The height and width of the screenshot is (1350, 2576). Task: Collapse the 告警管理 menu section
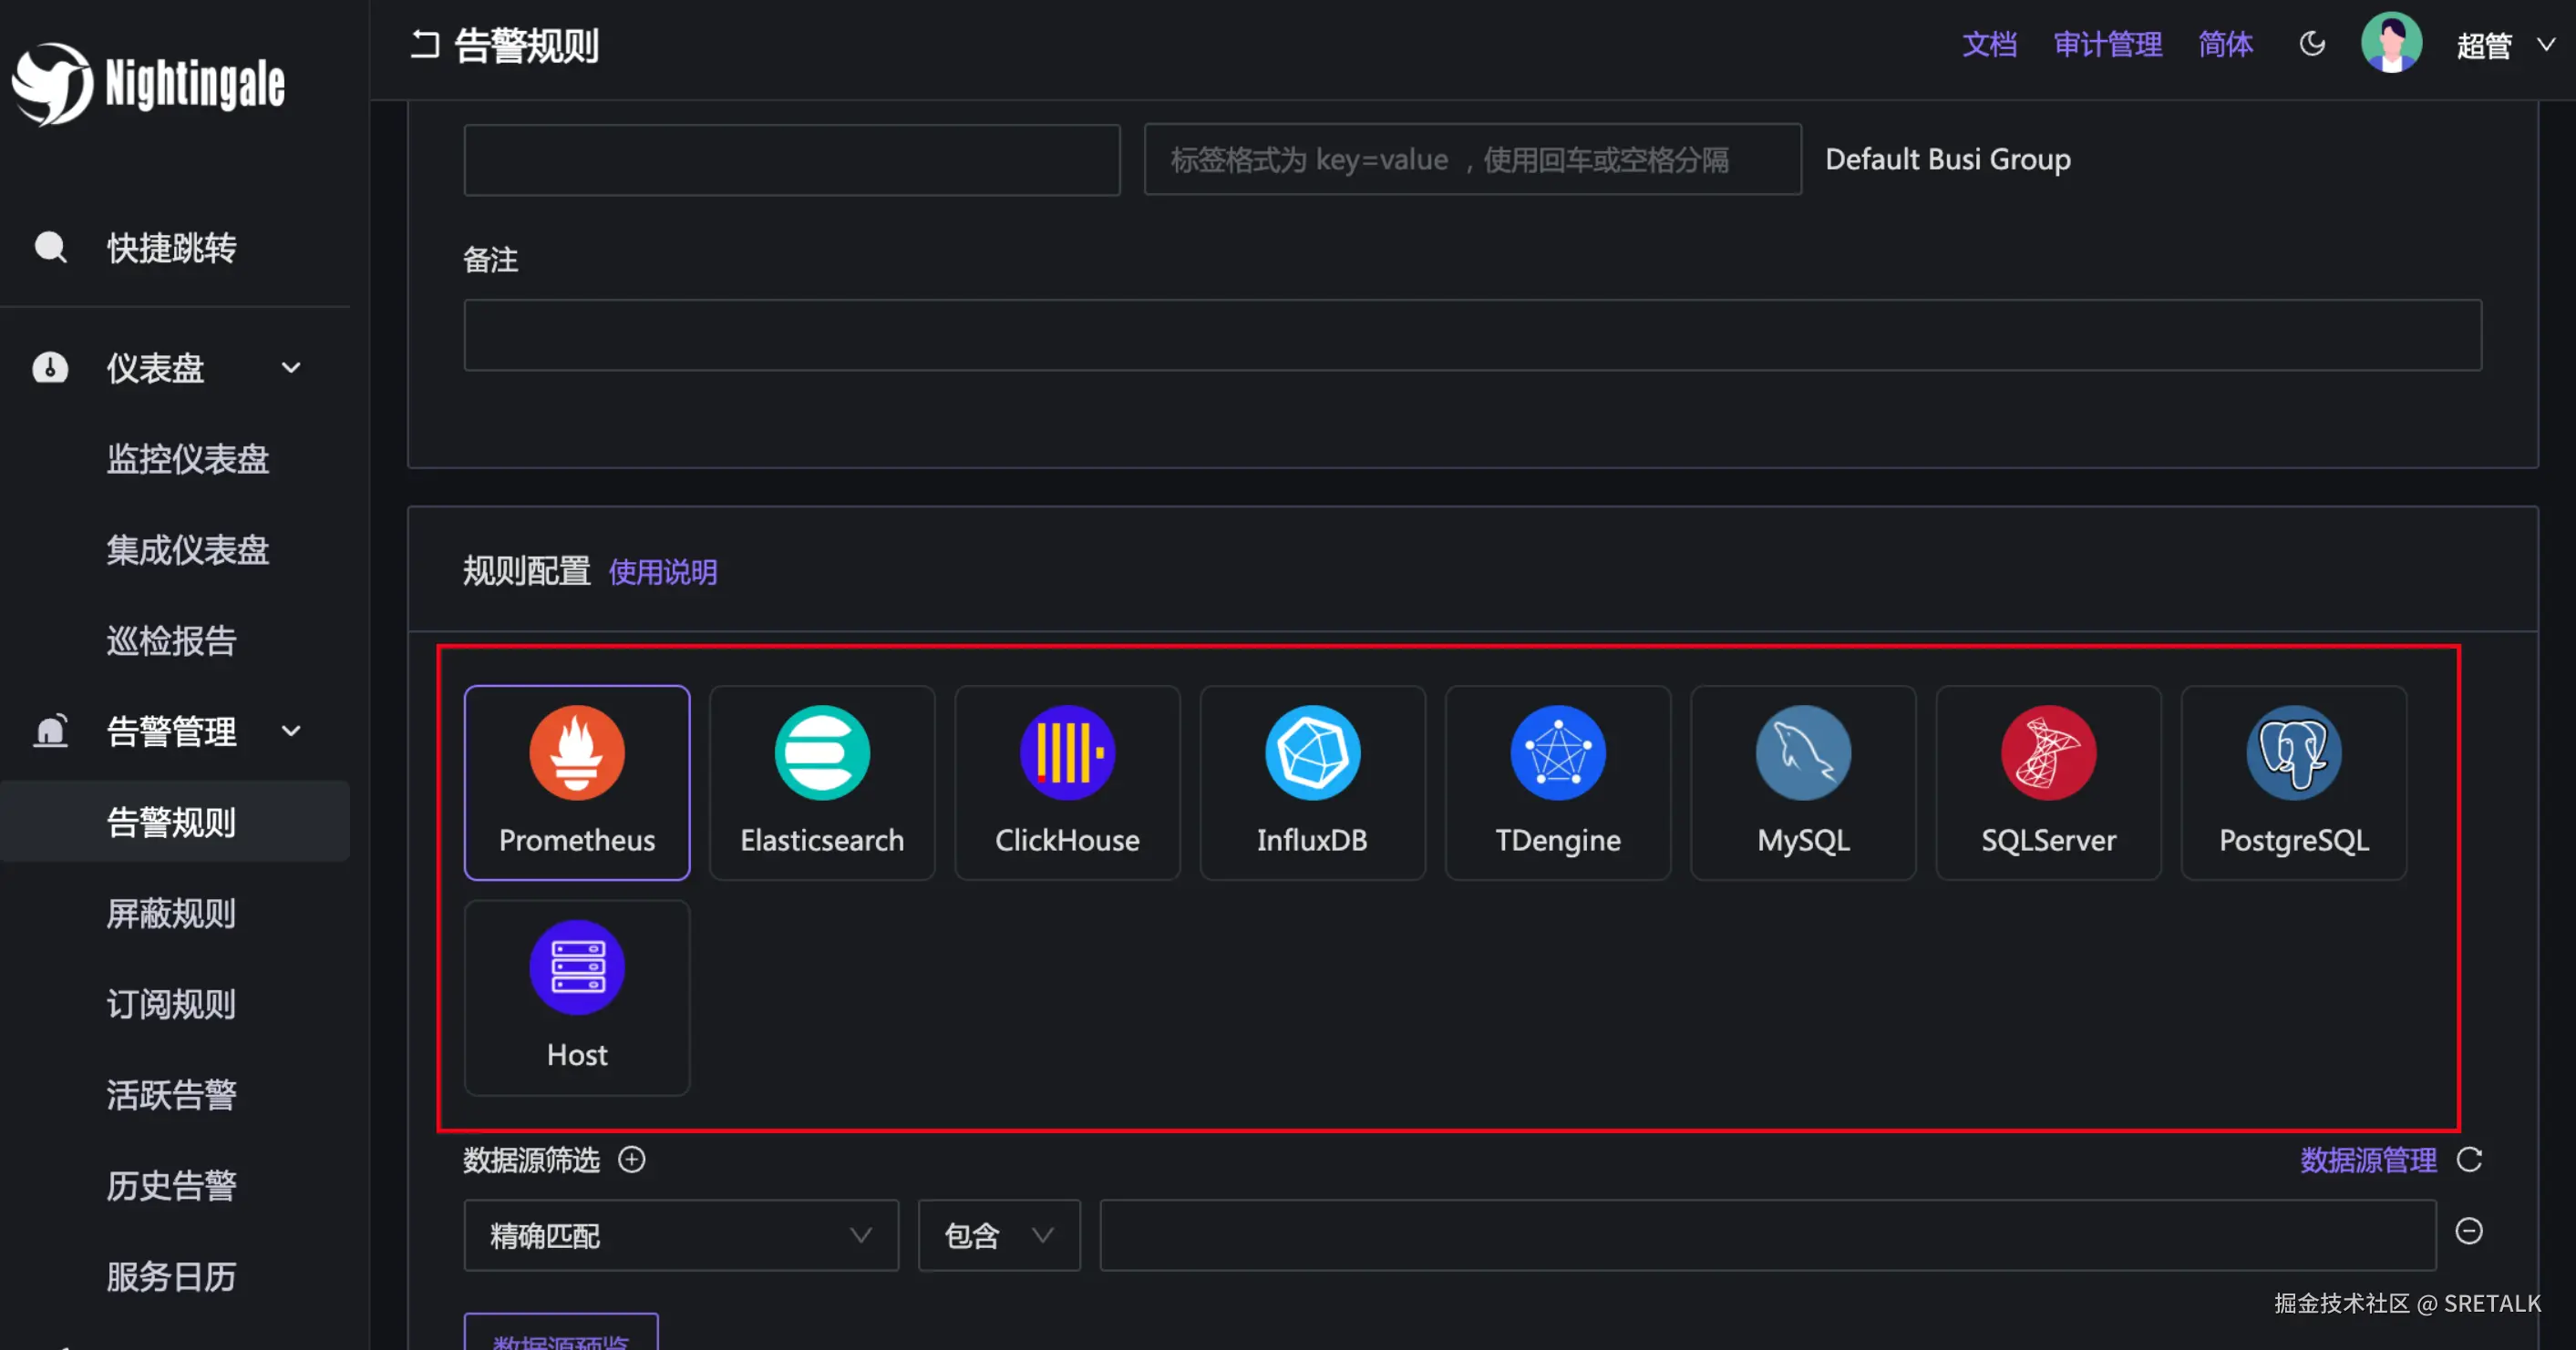tap(291, 731)
